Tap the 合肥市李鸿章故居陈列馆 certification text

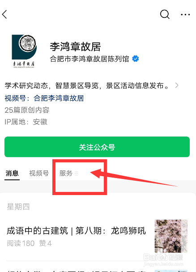pos(89,59)
